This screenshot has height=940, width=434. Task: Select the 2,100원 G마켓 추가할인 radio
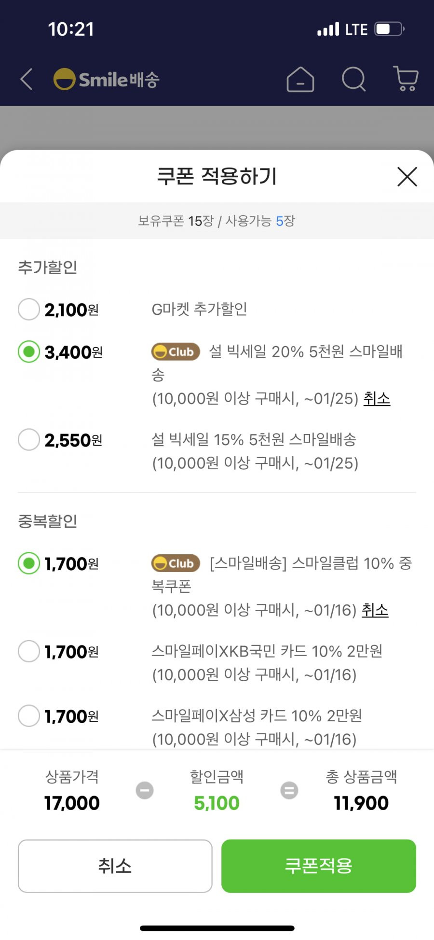pyautogui.click(x=28, y=309)
